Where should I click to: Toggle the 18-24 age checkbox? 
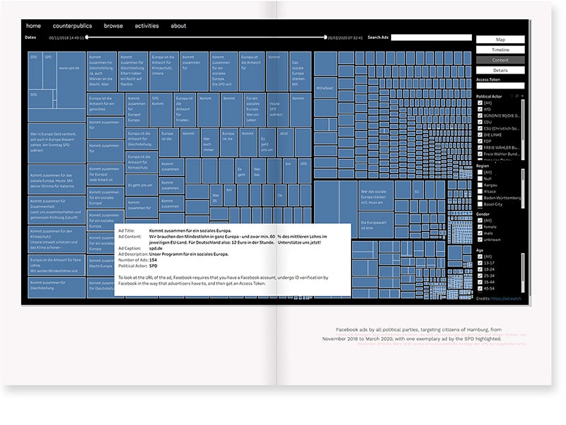[x=480, y=268]
